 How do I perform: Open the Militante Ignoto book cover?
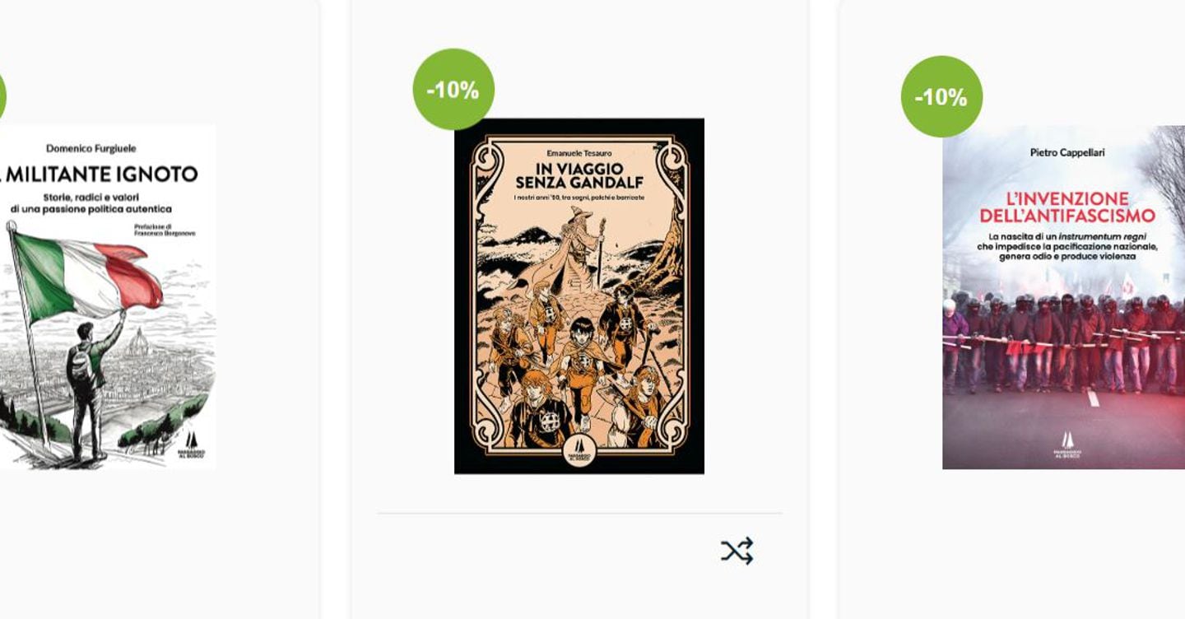click(108, 297)
